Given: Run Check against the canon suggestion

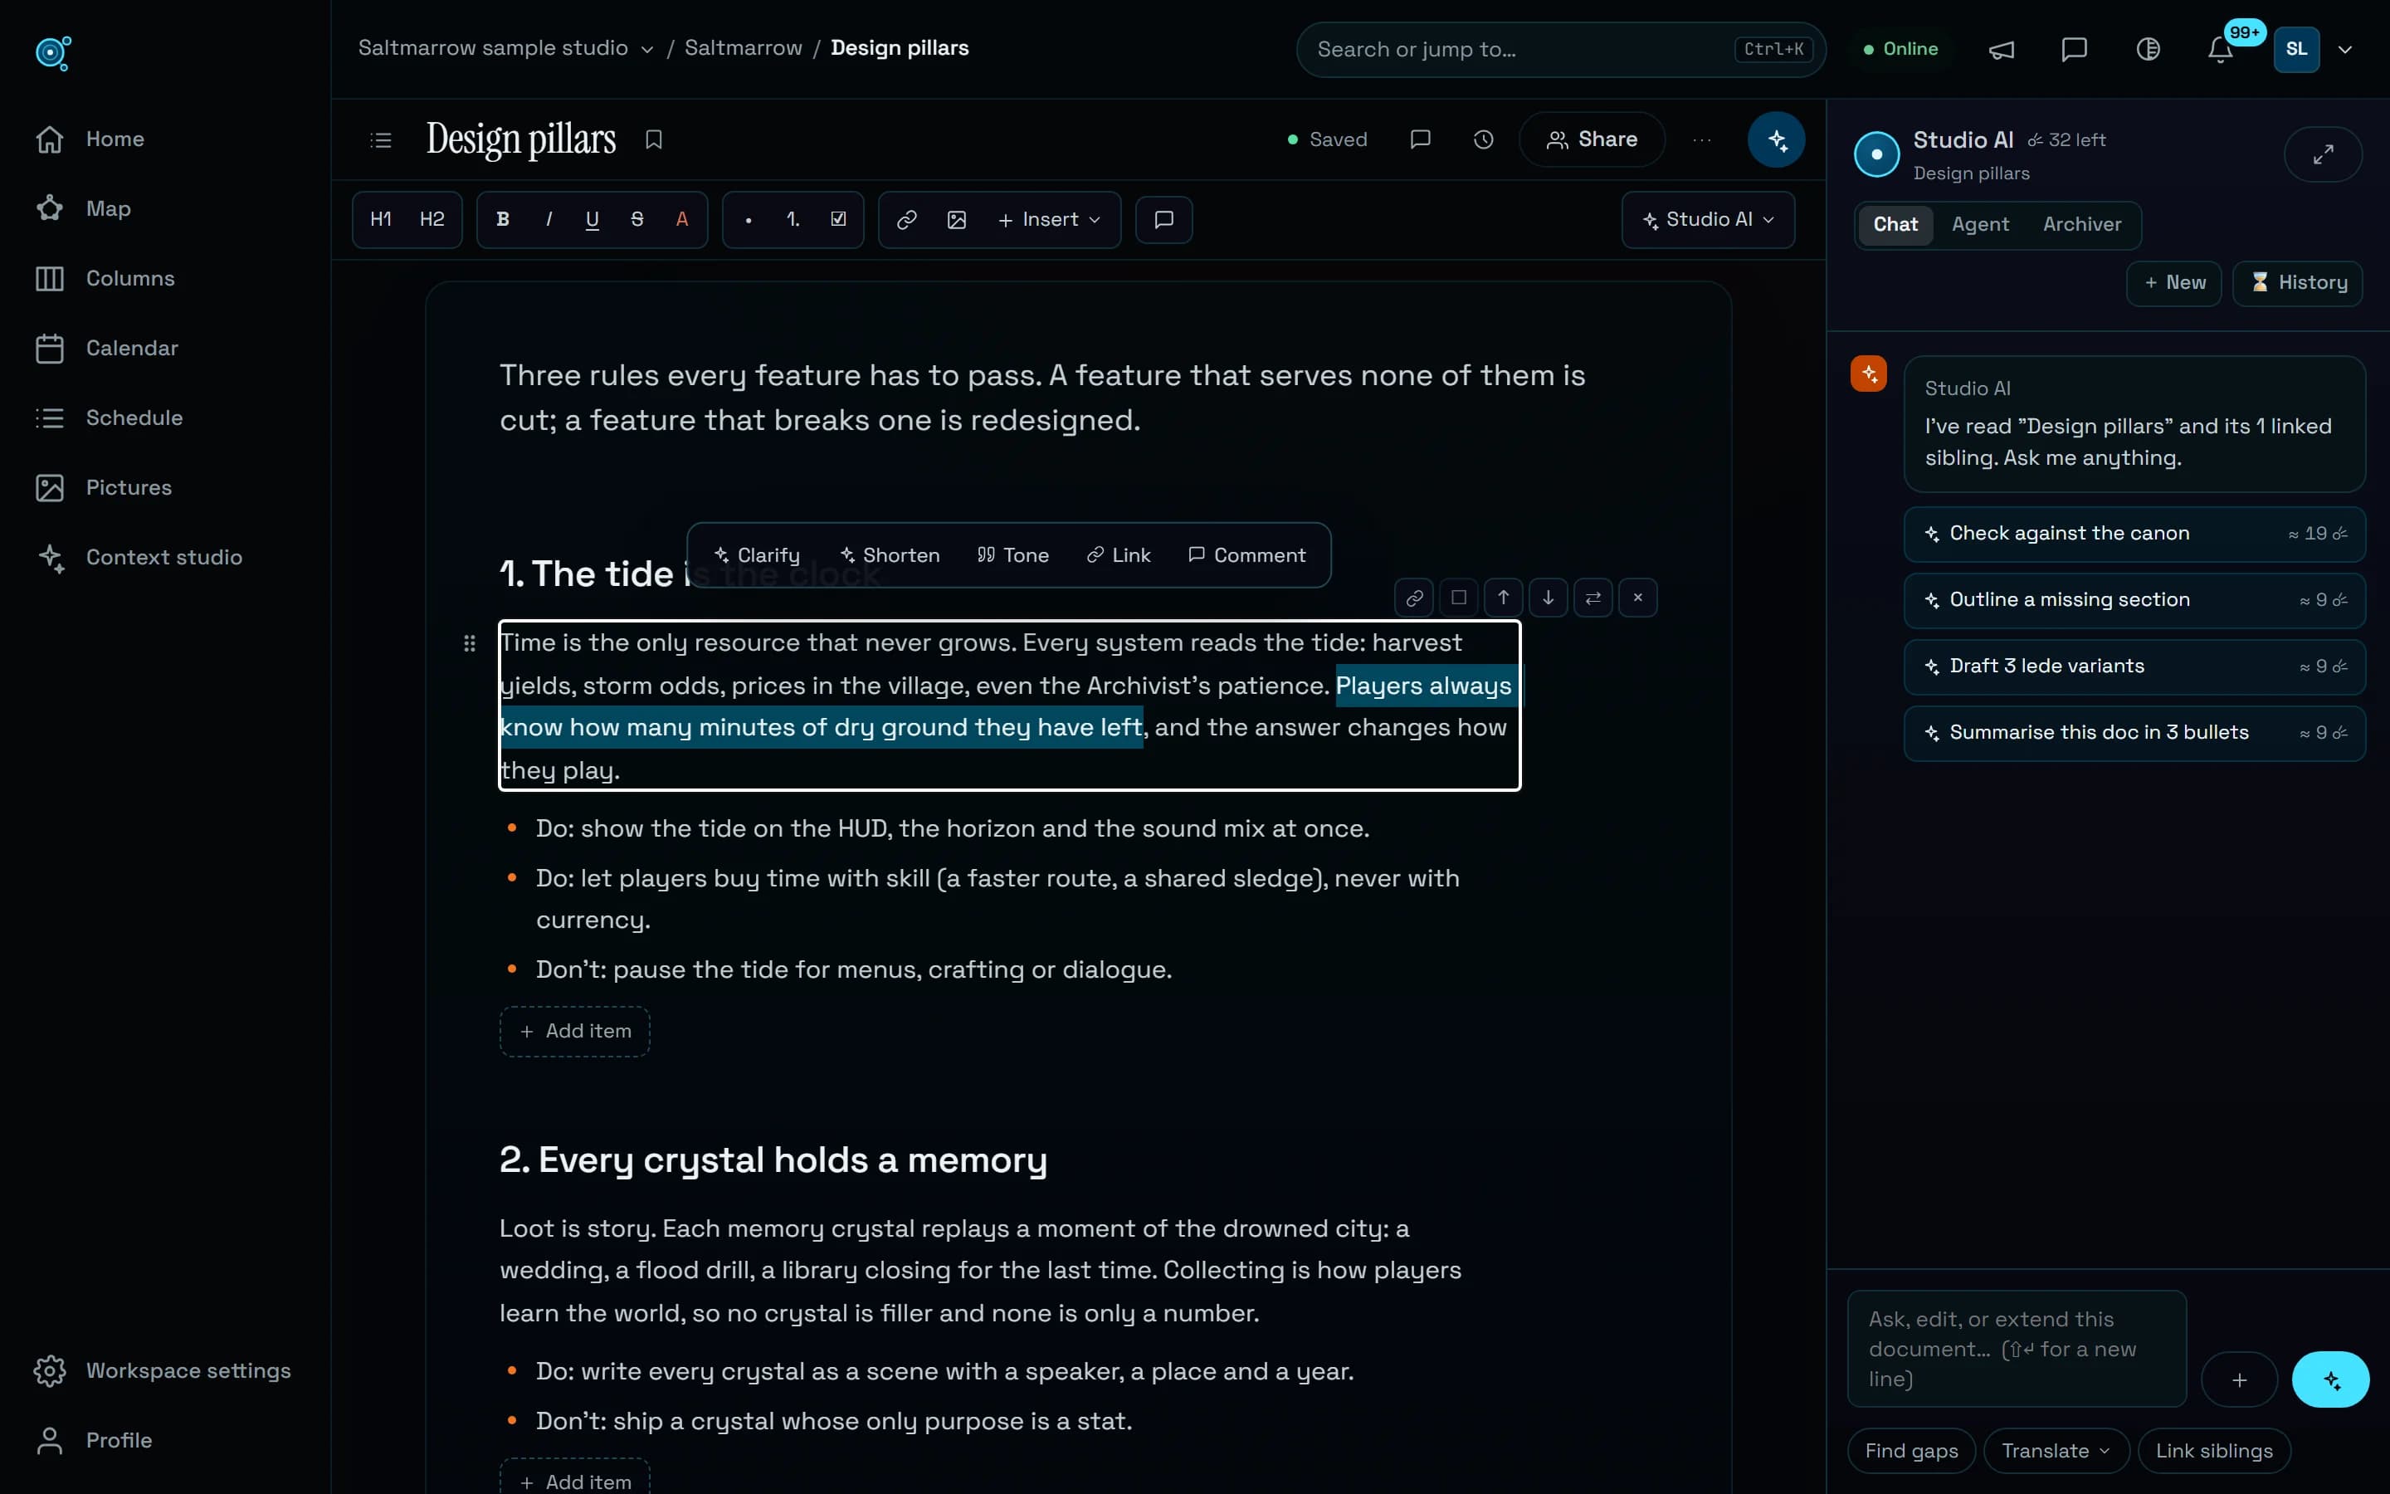Looking at the screenshot, I should 2134,534.
